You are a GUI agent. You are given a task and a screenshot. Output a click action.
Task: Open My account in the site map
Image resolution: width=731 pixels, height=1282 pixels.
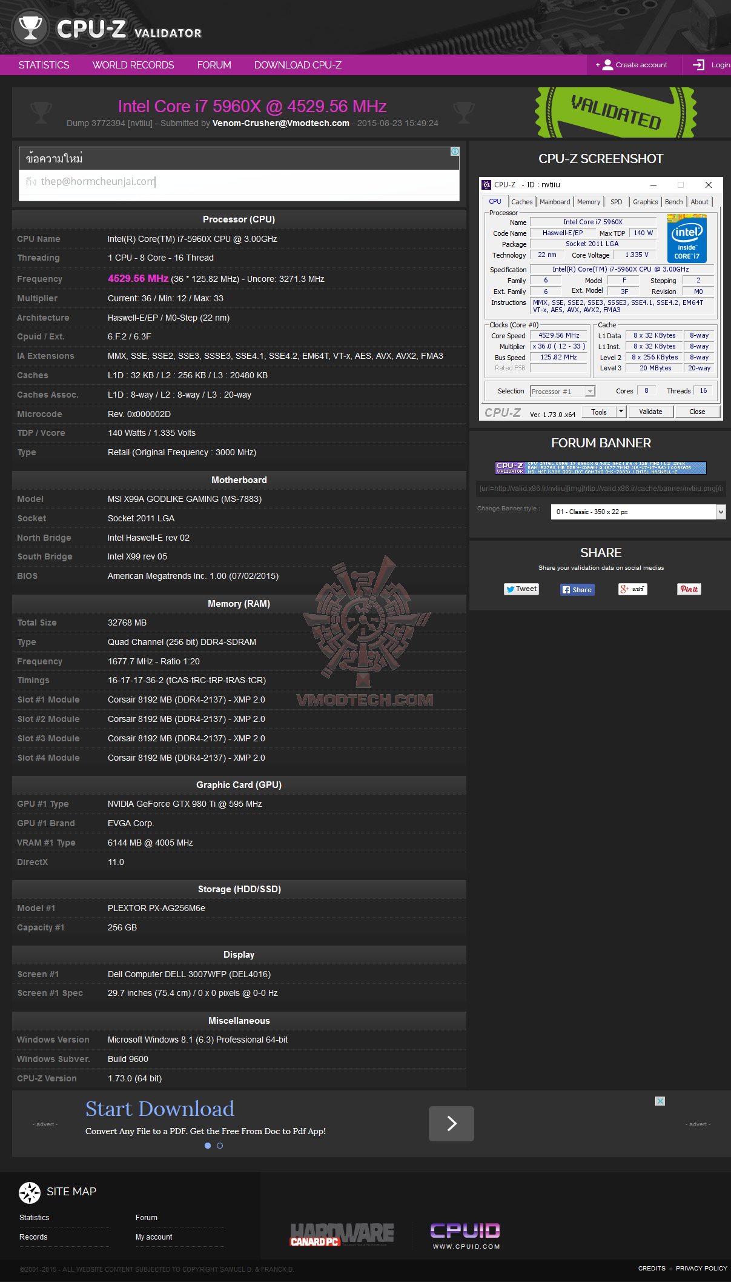point(154,1237)
